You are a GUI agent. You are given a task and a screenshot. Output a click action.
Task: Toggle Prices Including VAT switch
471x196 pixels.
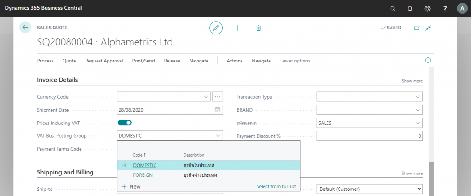(x=125, y=123)
